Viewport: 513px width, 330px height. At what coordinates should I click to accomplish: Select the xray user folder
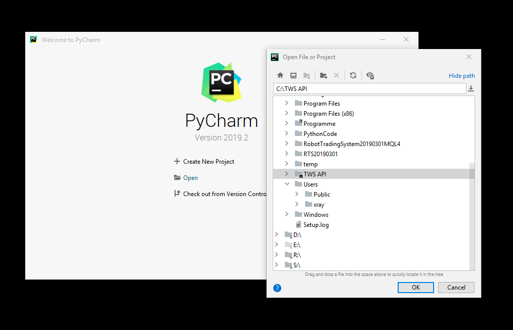point(371,205)
